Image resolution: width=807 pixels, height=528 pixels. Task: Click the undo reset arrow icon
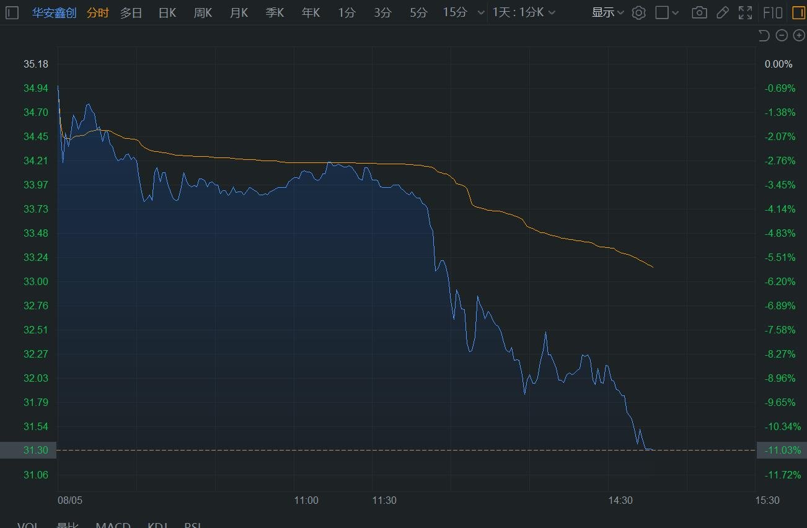[764, 35]
